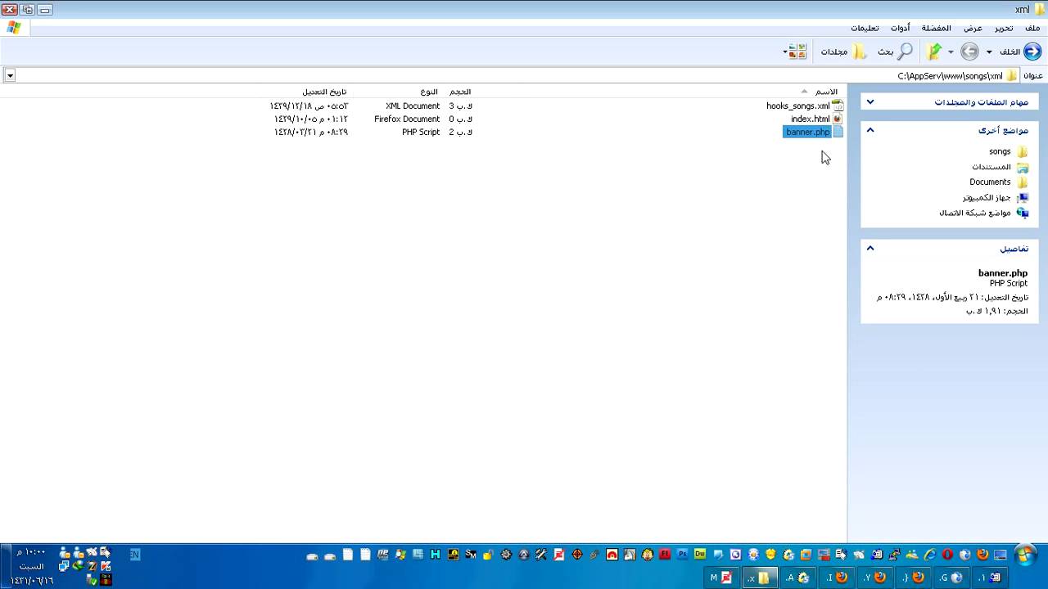
Task: Collapse the مواضع أخرى panel
Action: [x=870, y=130]
